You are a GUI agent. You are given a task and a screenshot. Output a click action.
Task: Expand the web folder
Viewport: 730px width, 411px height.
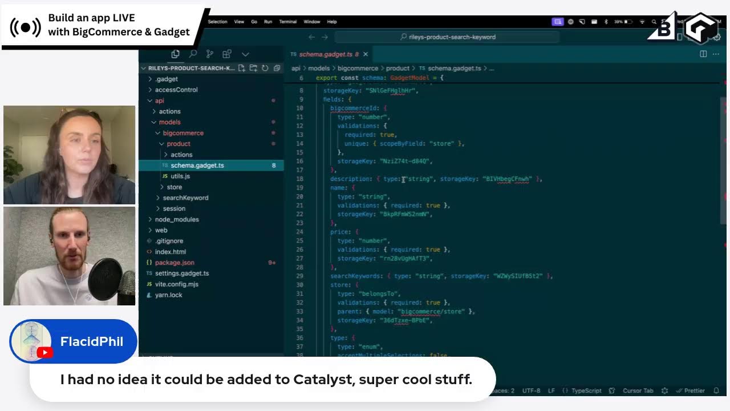pos(211,230)
